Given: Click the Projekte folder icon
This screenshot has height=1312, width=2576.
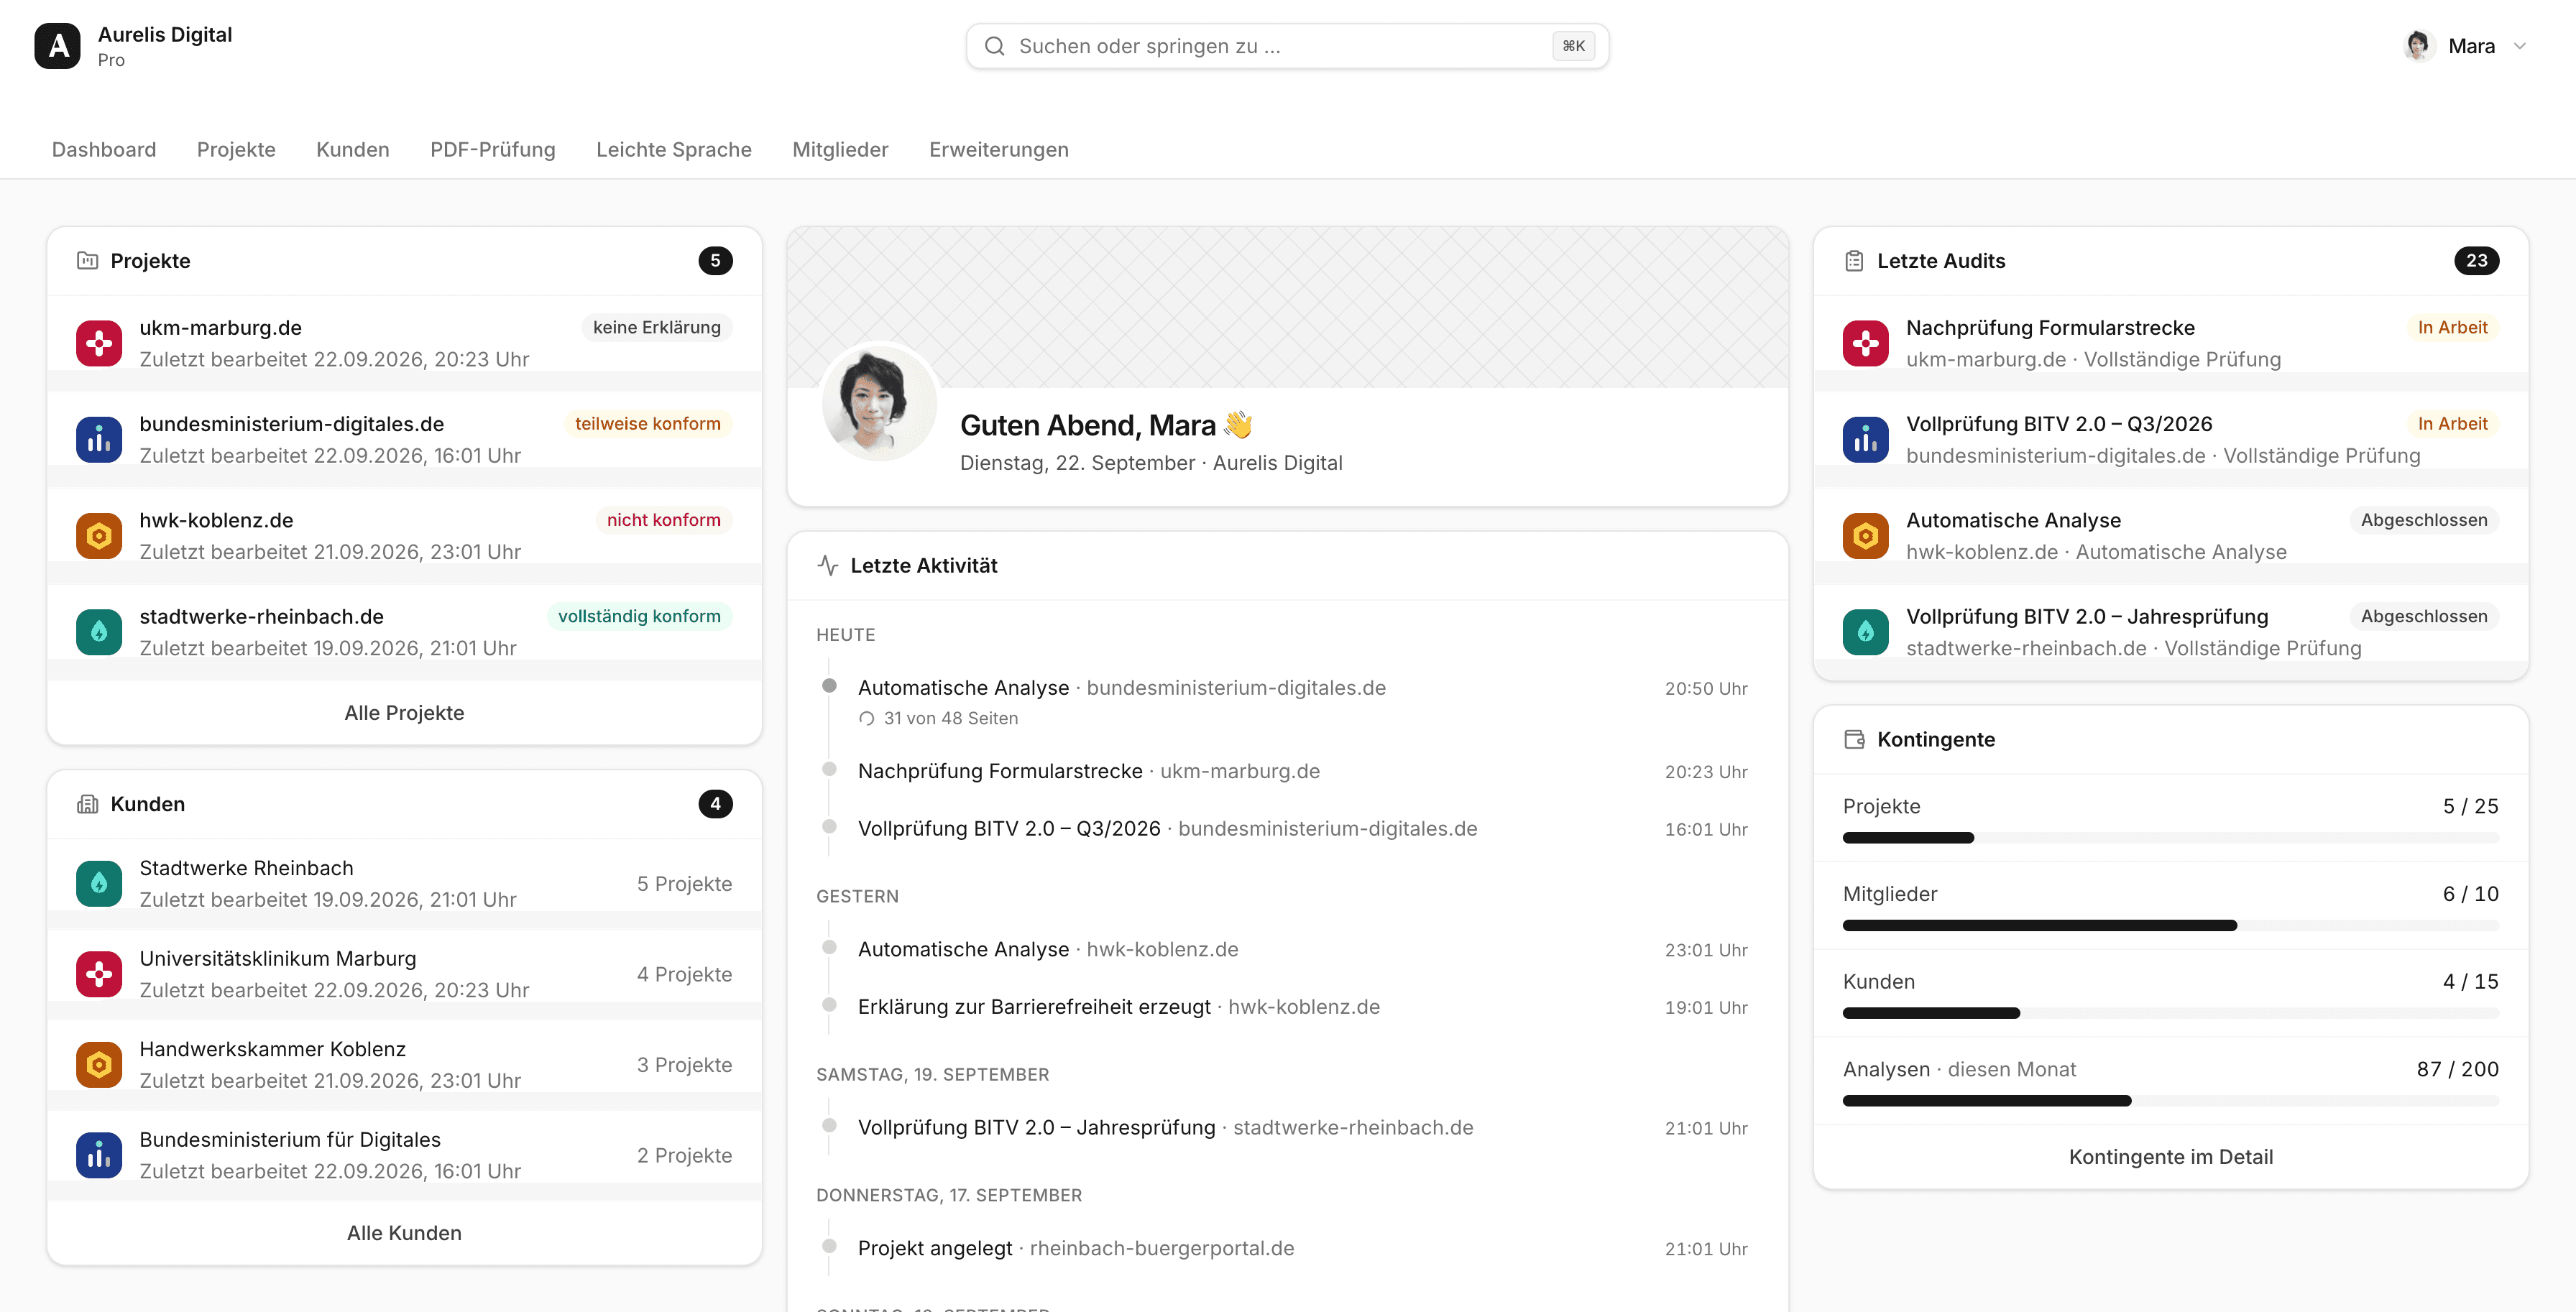Looking at the screenshot, I should (88, 261).
